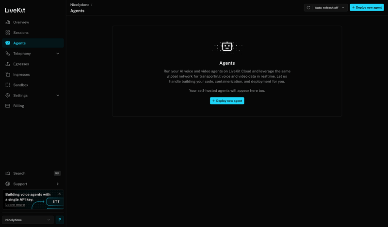Screen dimensions: 388x227
Task: Click the refresh icon in top bar
Action: tap(308, 8)
